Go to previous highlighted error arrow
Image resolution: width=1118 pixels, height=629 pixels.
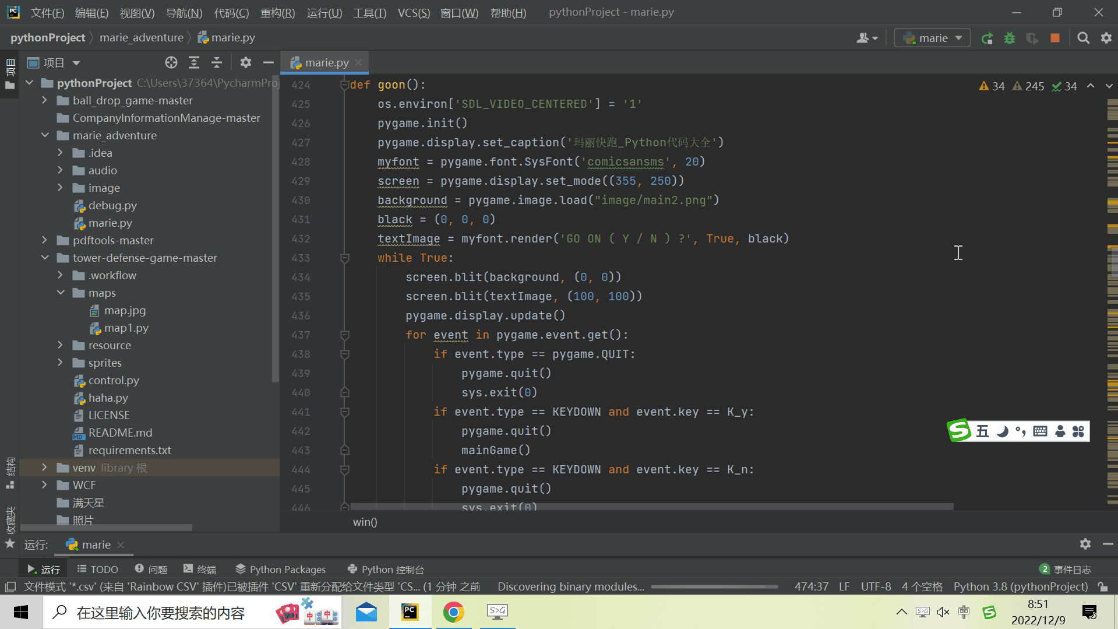click(x=1091, y=86)
